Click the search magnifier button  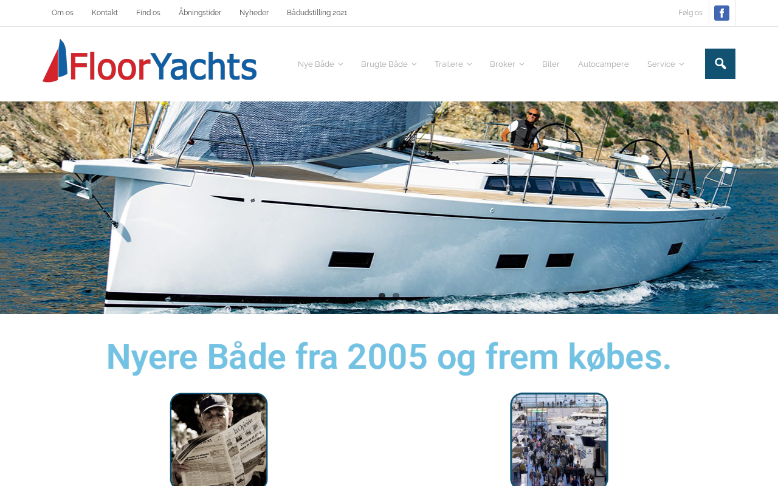[720, 64]
